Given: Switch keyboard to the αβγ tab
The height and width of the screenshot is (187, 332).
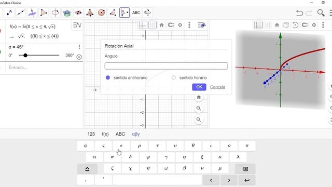Looking at the screenshot, I should click(136, 134).
